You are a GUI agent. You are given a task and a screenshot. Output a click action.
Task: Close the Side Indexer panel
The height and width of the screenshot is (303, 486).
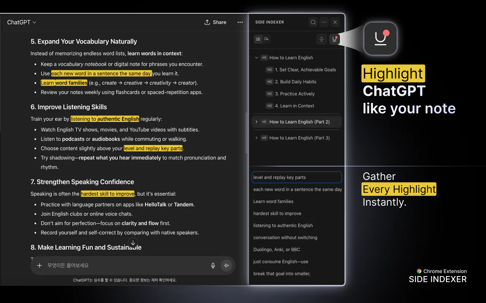coord(335,22)
